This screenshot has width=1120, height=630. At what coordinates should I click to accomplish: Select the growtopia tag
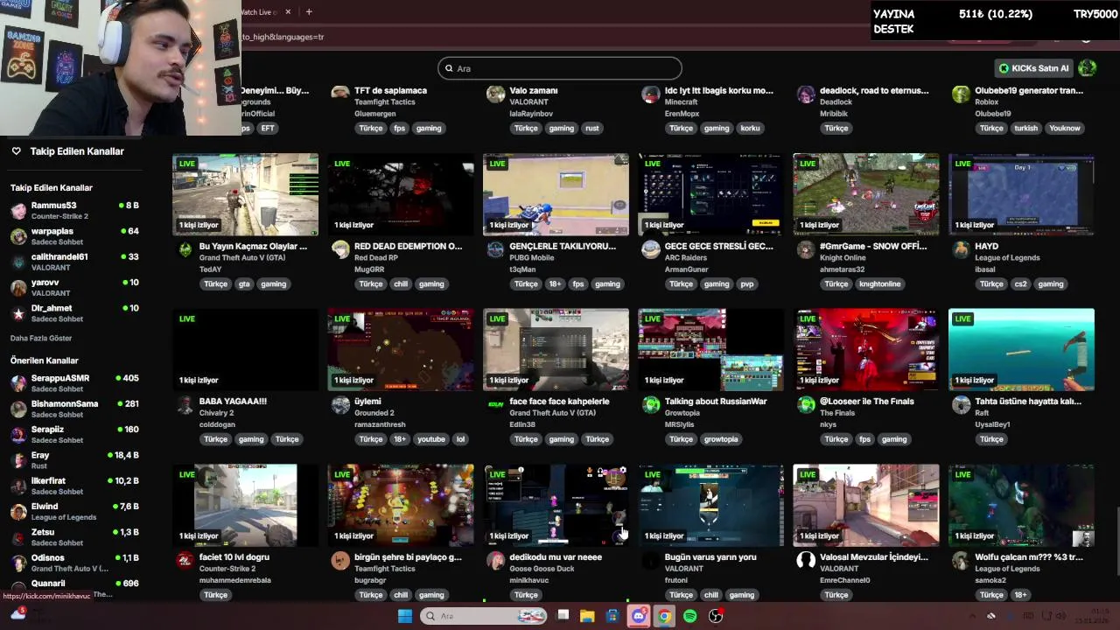click(722, 439)
